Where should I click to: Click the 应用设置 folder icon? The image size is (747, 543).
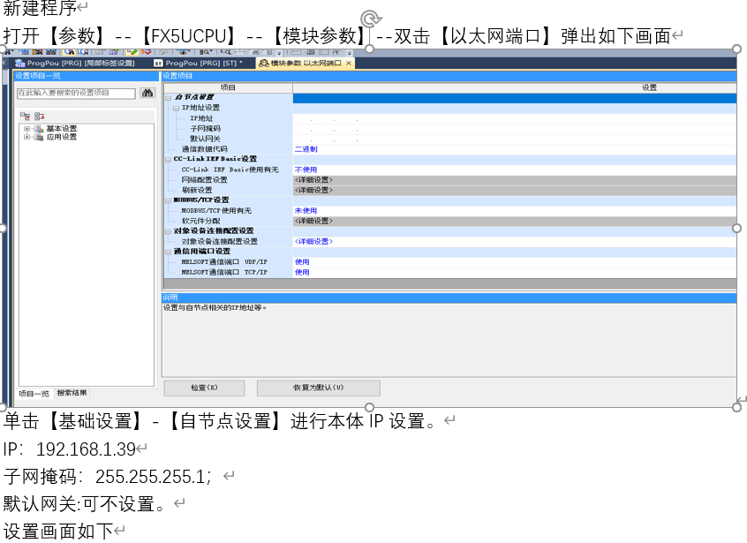[x=38, y=138]
